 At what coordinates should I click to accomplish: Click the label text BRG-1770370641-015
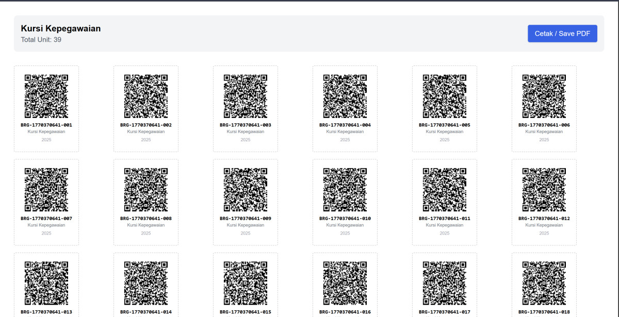tap(246, 312)
